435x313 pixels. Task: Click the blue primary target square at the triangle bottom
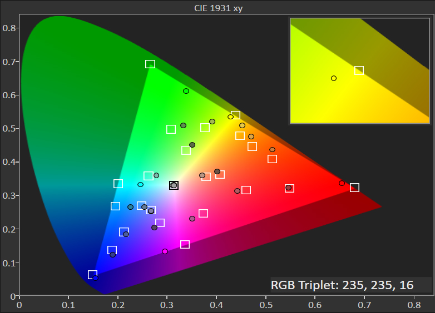92,275
